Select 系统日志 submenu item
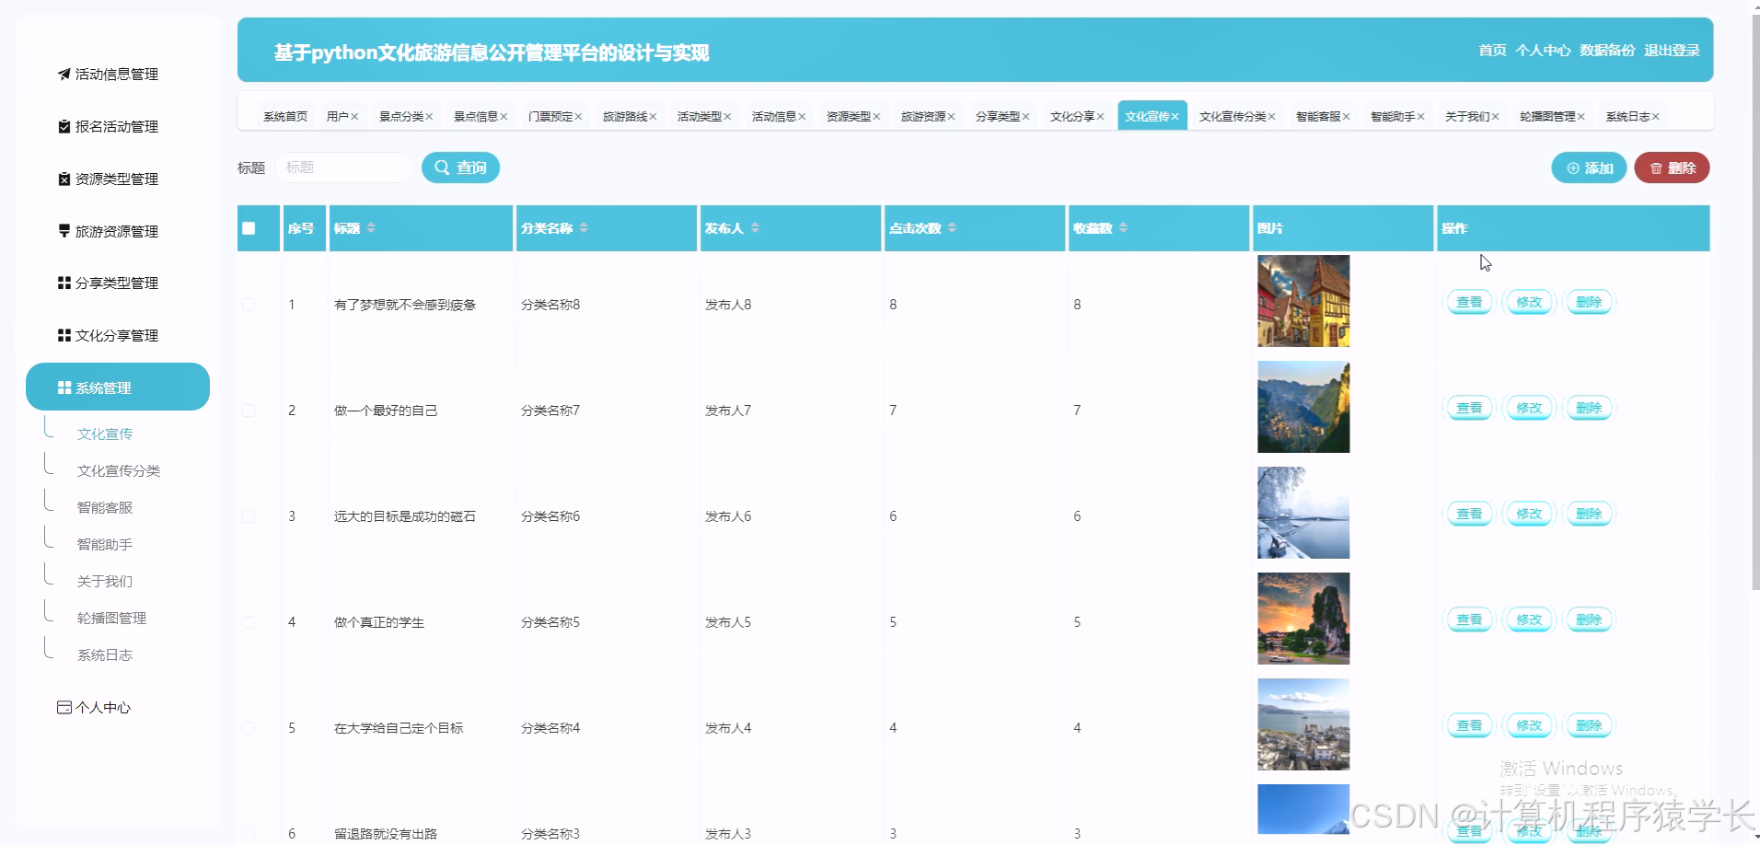The height and width of the screenshot is (845, 1760). 105,654
